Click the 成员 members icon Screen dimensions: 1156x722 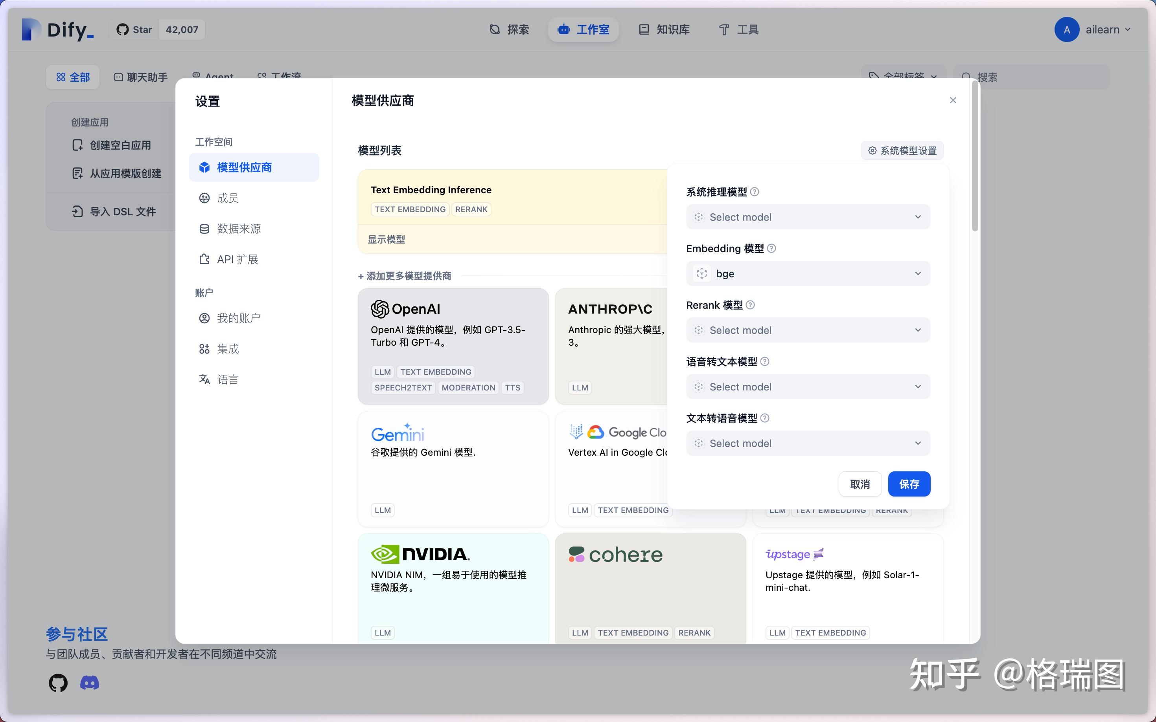click(204, 198)
